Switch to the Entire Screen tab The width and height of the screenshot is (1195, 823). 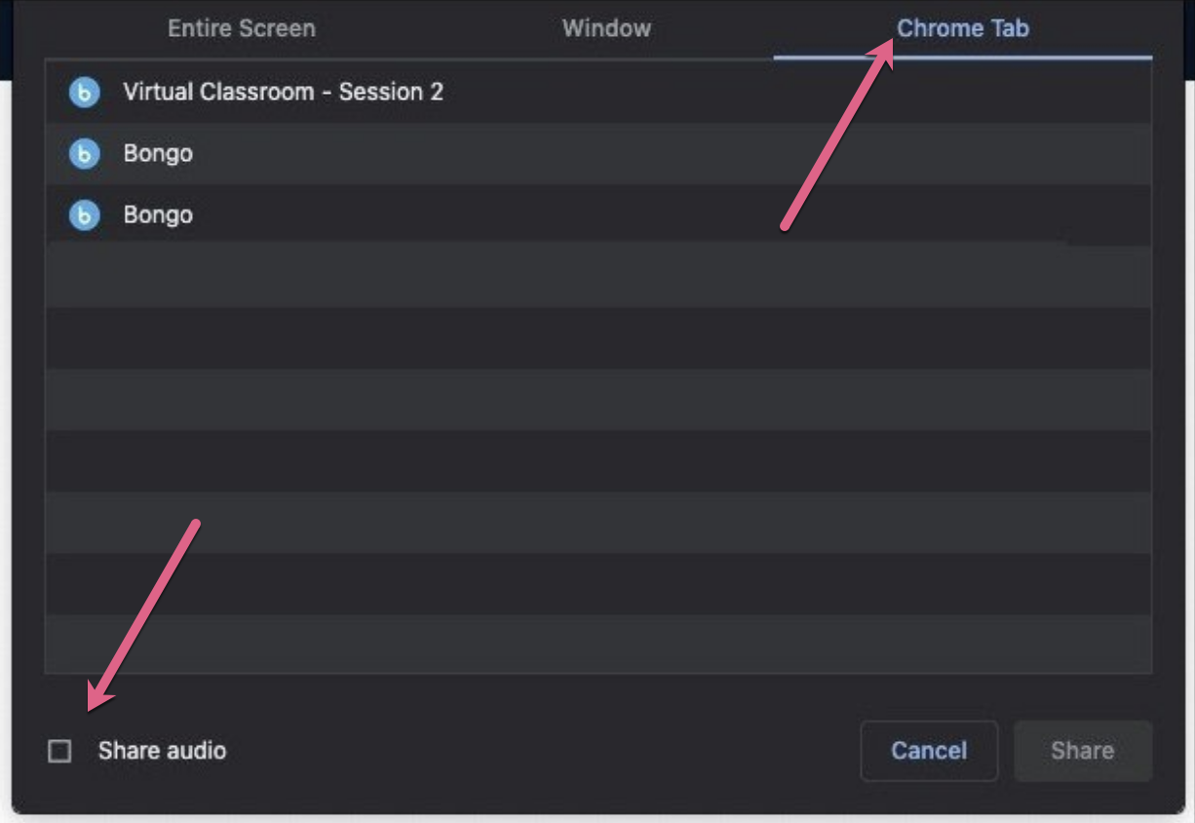242,28
